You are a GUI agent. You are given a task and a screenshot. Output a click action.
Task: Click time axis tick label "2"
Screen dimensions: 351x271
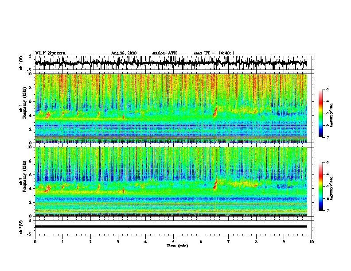[90, 242]
